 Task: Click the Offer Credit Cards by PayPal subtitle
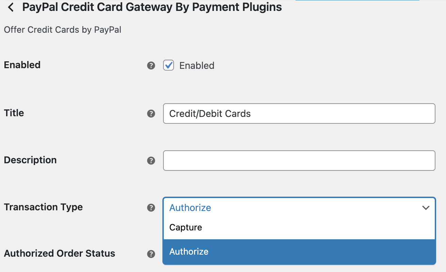click(x=63, y=30)
